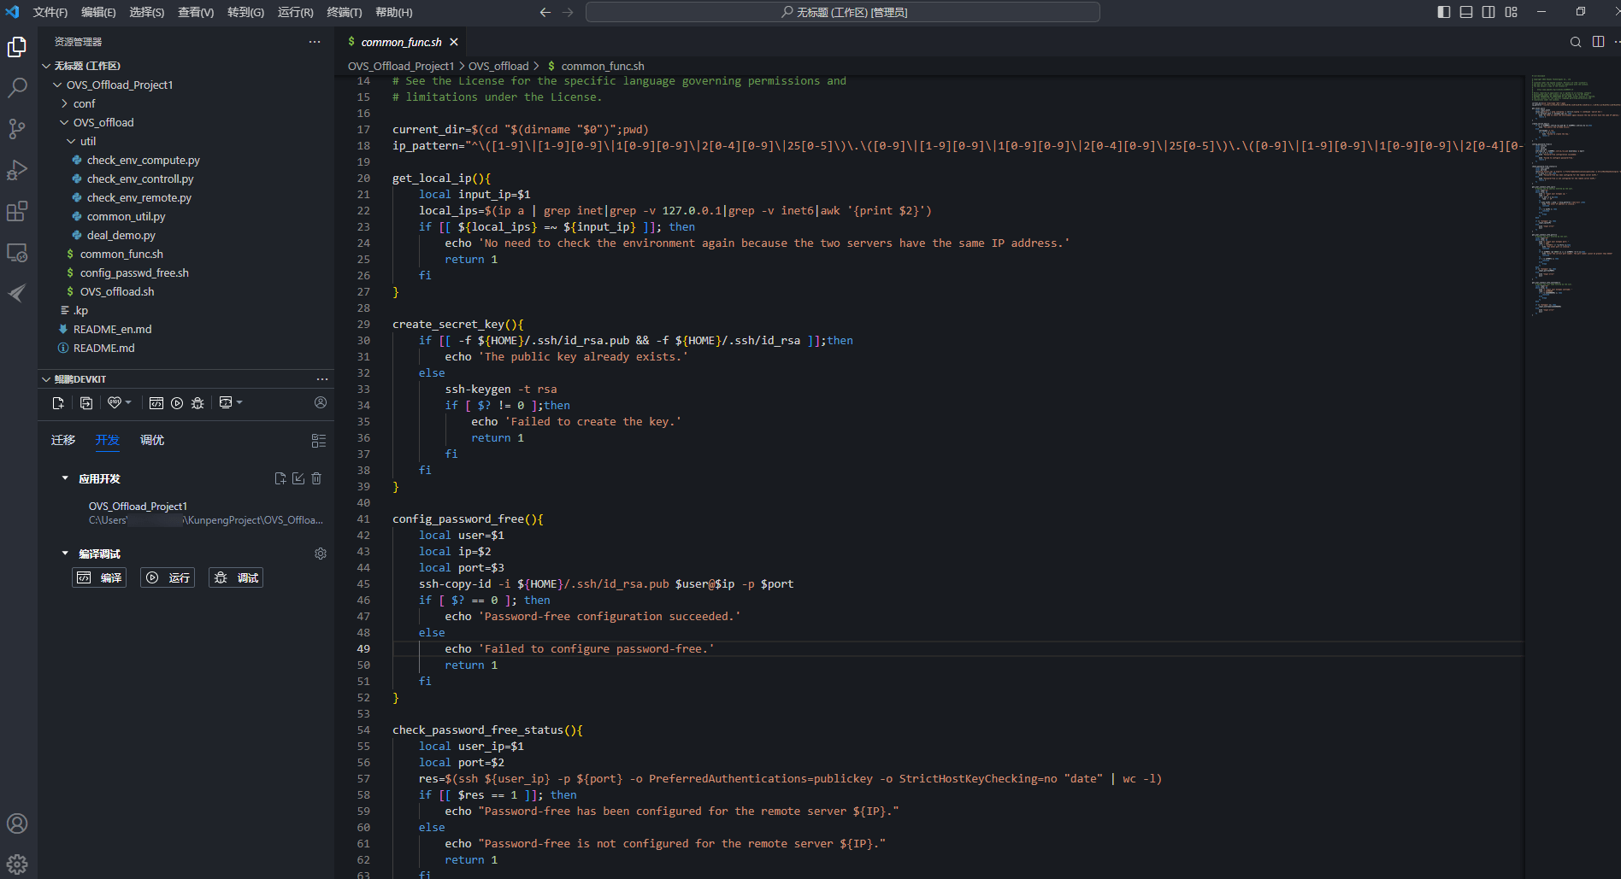Open the Kunpeng DevKit paper-plane view
This screenshot has width=1621, height=879.
tap(17, 293)
